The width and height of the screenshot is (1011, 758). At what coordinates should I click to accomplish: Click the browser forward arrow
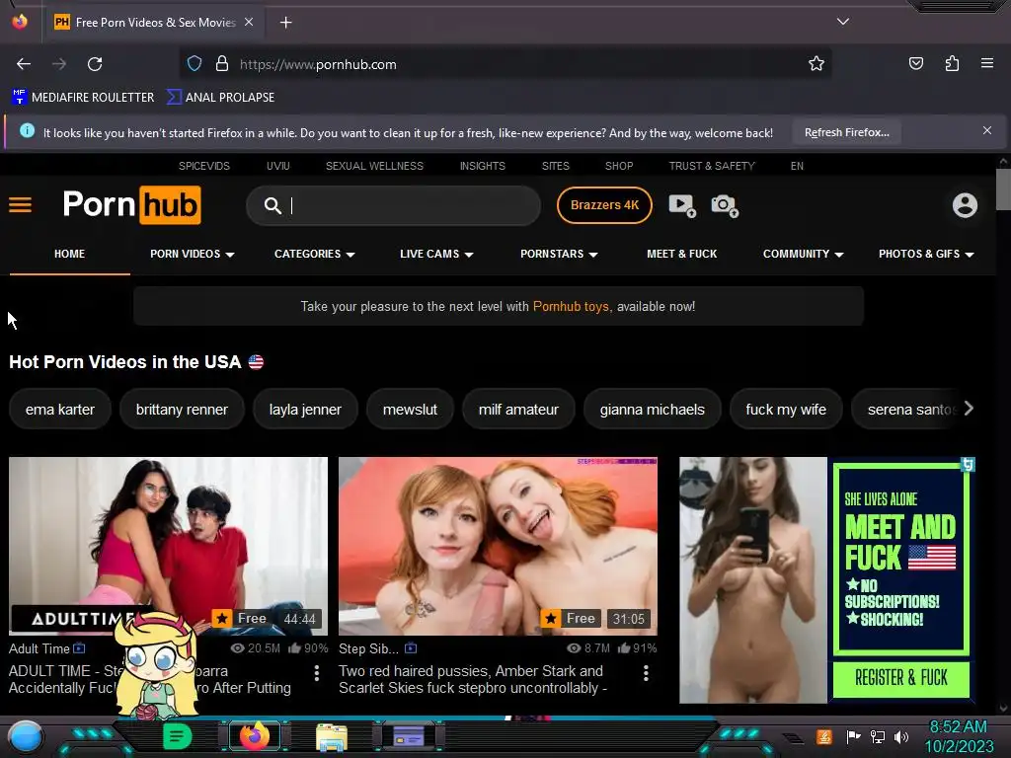(x=59, y=64)
